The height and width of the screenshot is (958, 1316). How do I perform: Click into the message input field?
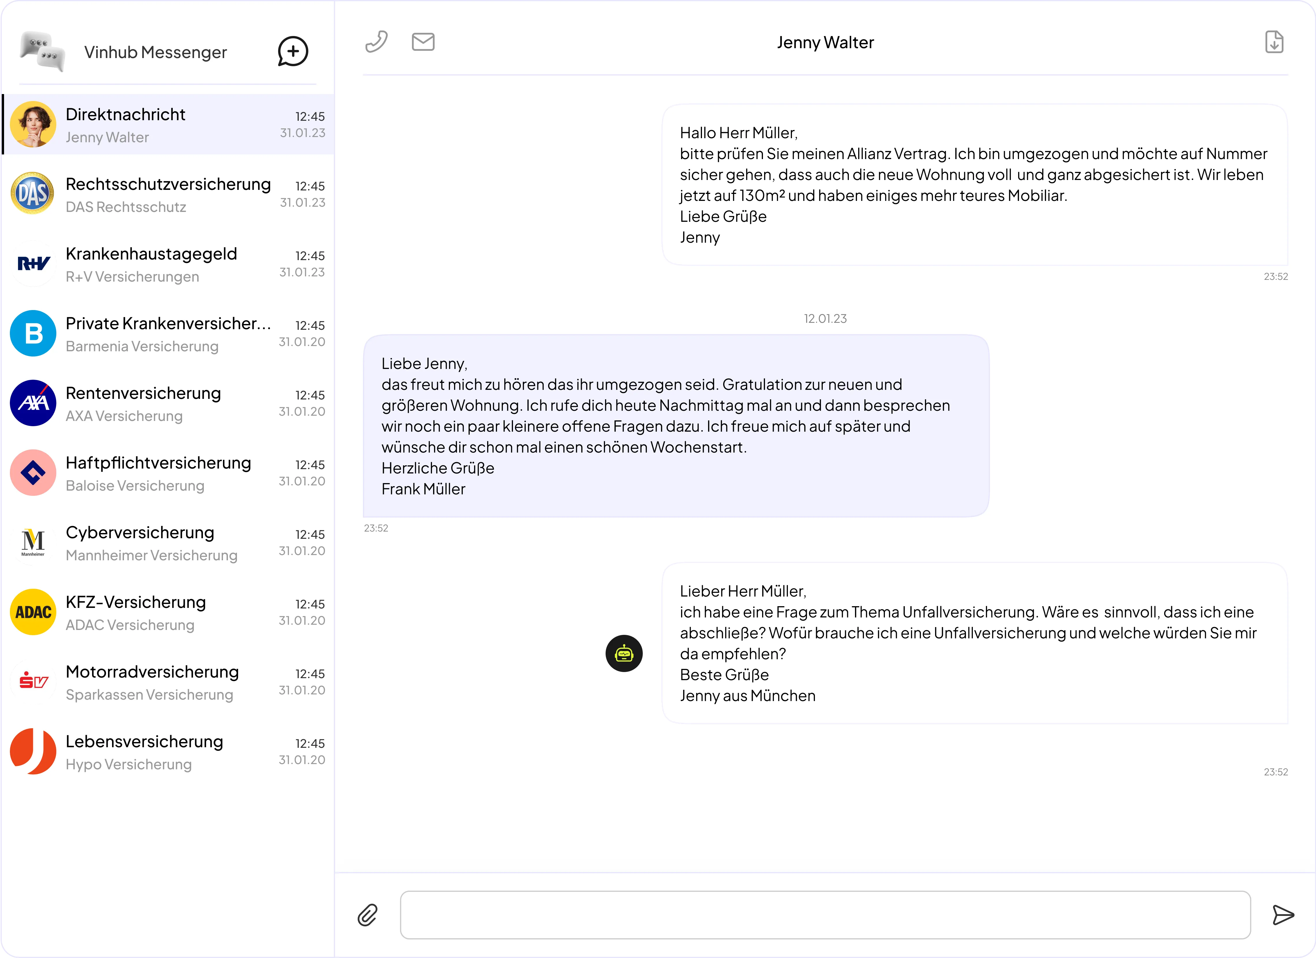coord(824,915)
